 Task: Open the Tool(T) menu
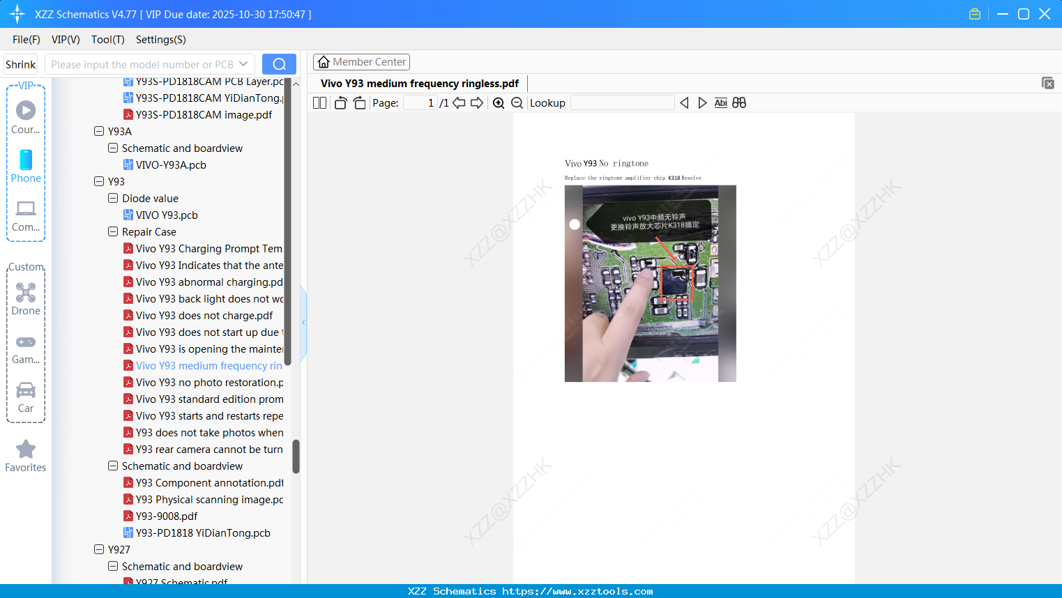click(x=108, y=40)
